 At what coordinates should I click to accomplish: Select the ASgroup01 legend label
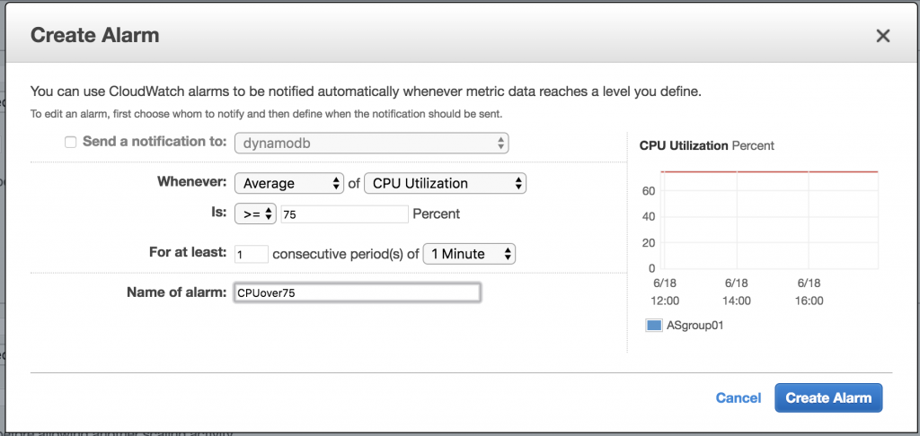click(x=694, y=326)
